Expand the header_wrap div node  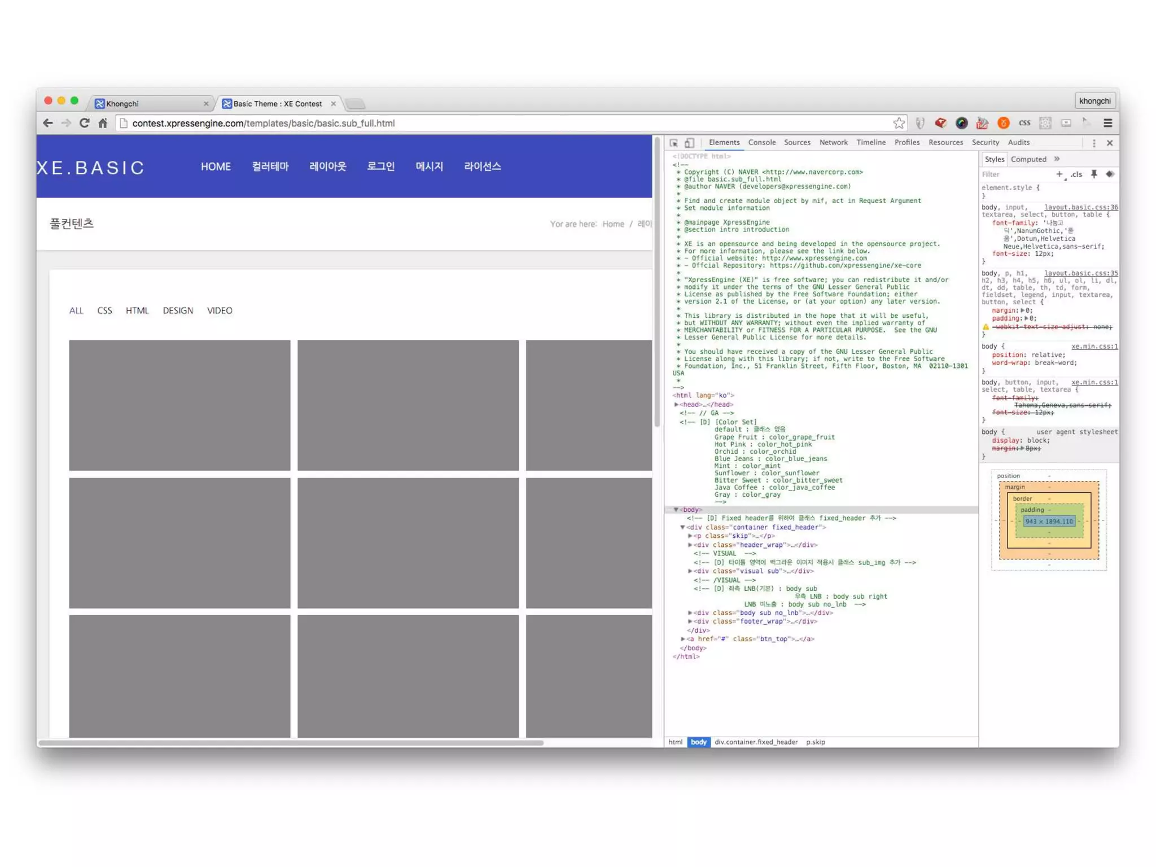click(x=690, y=545)
